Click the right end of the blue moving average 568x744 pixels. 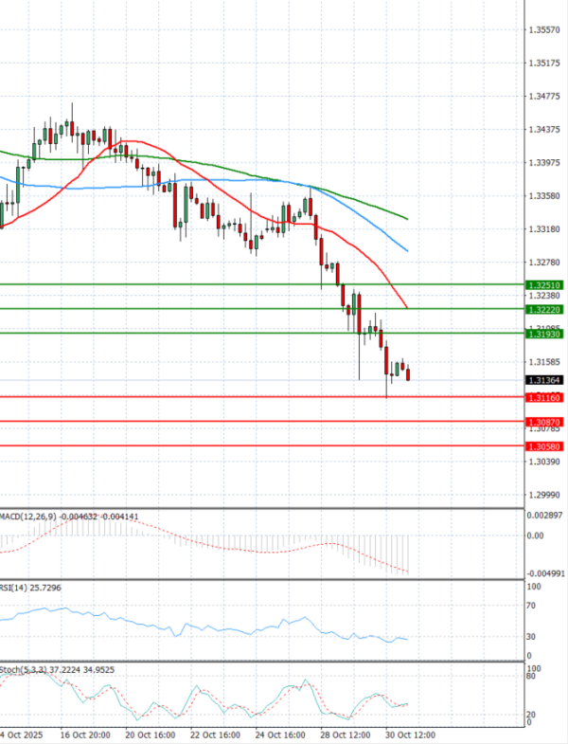tap(407, 251)
